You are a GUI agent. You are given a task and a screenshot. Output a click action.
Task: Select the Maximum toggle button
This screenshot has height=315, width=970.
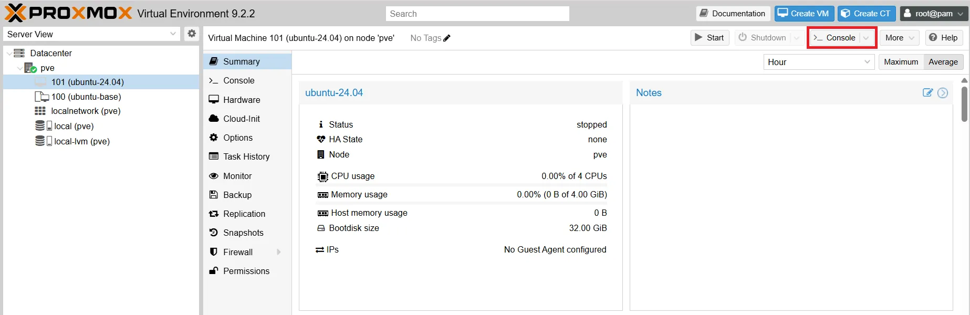901,62
